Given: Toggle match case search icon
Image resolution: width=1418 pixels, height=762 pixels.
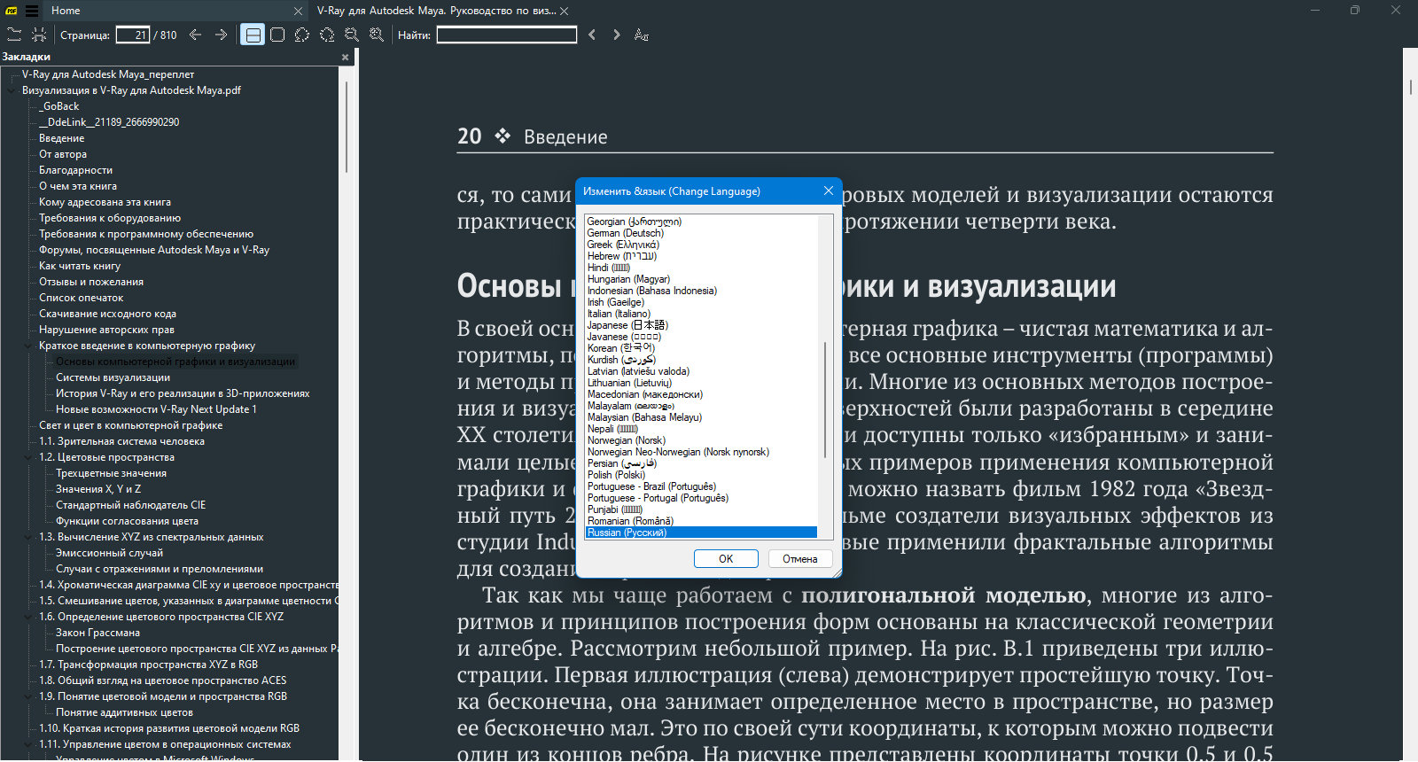Looking at the screenshot, I should [642, 35].
